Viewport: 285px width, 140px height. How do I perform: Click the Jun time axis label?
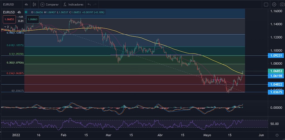coord(261,135)
